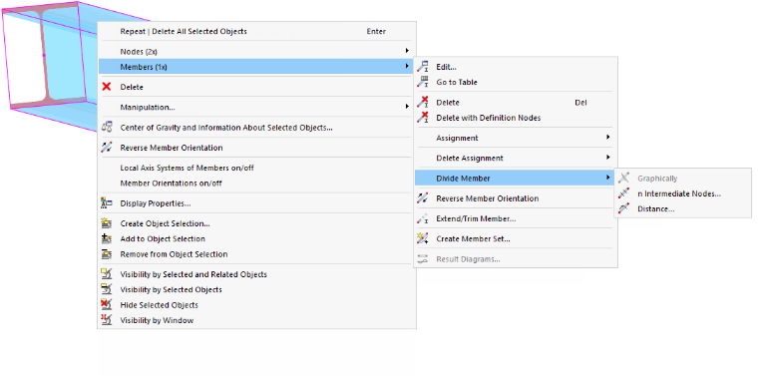Click the red X Delete icon in main menu

[x=107, y=87]
